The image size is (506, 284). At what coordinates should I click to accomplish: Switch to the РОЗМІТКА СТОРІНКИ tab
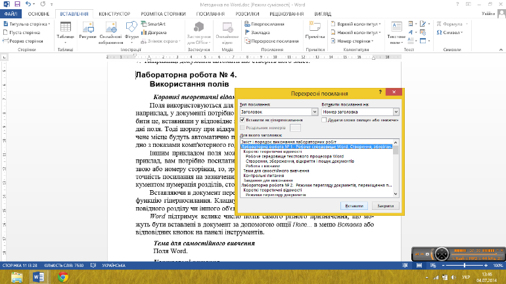(x=163, y=14)
